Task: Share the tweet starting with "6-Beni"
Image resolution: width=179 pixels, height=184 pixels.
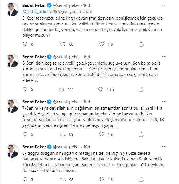Action: [141, 90]
